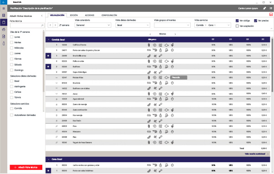Enable the Astringente diet checkbox

click(x=11, y=86)
